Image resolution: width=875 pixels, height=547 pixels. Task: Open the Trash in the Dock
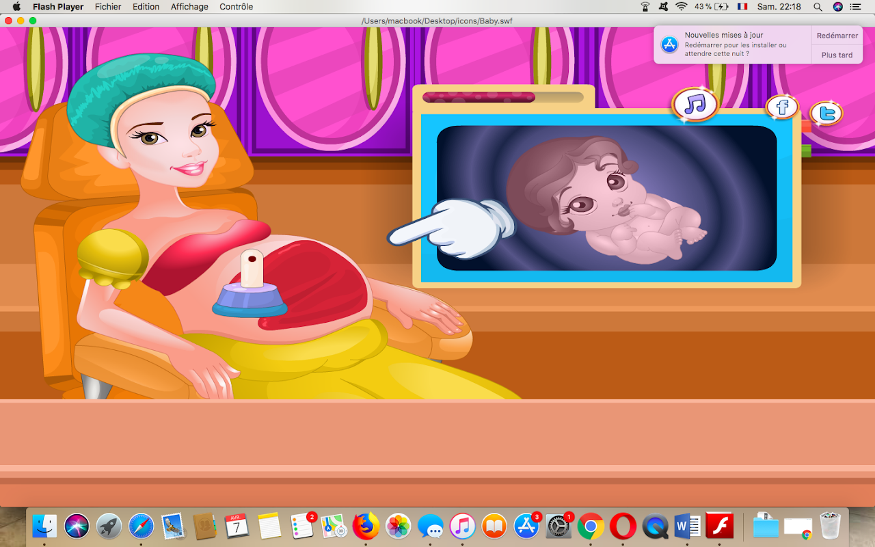830,526
